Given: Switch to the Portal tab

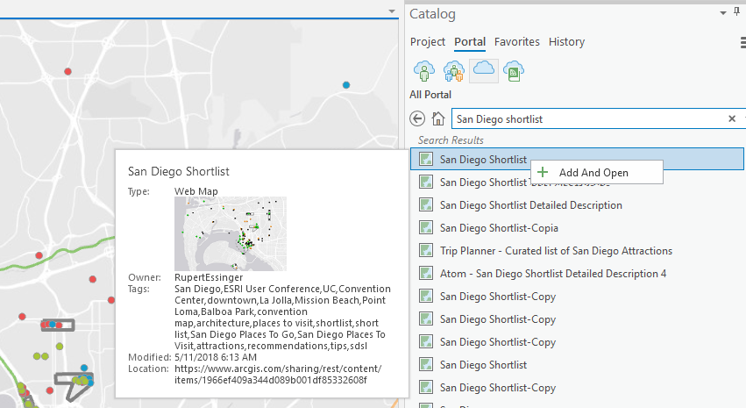Looking at the screenshot, I should (470, 42).
